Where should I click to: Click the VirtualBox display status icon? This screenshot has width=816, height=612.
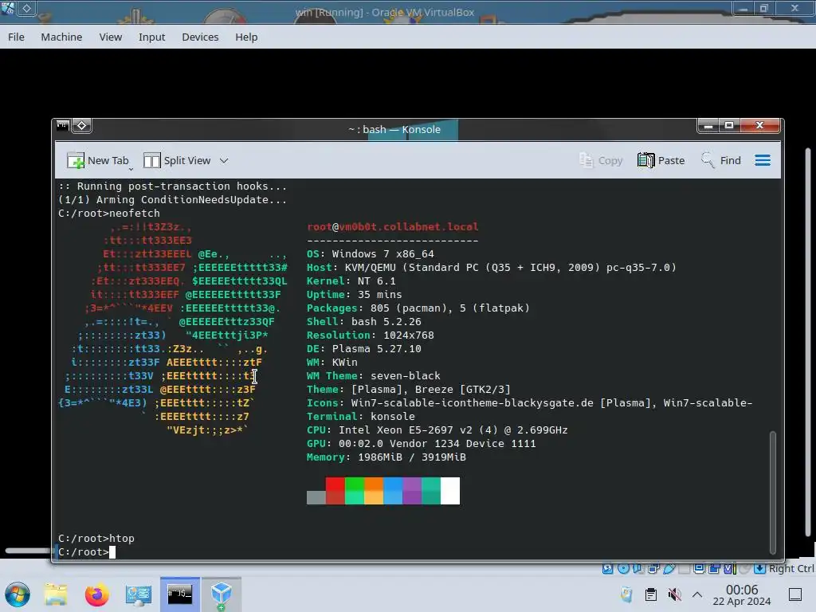[699, 568]
